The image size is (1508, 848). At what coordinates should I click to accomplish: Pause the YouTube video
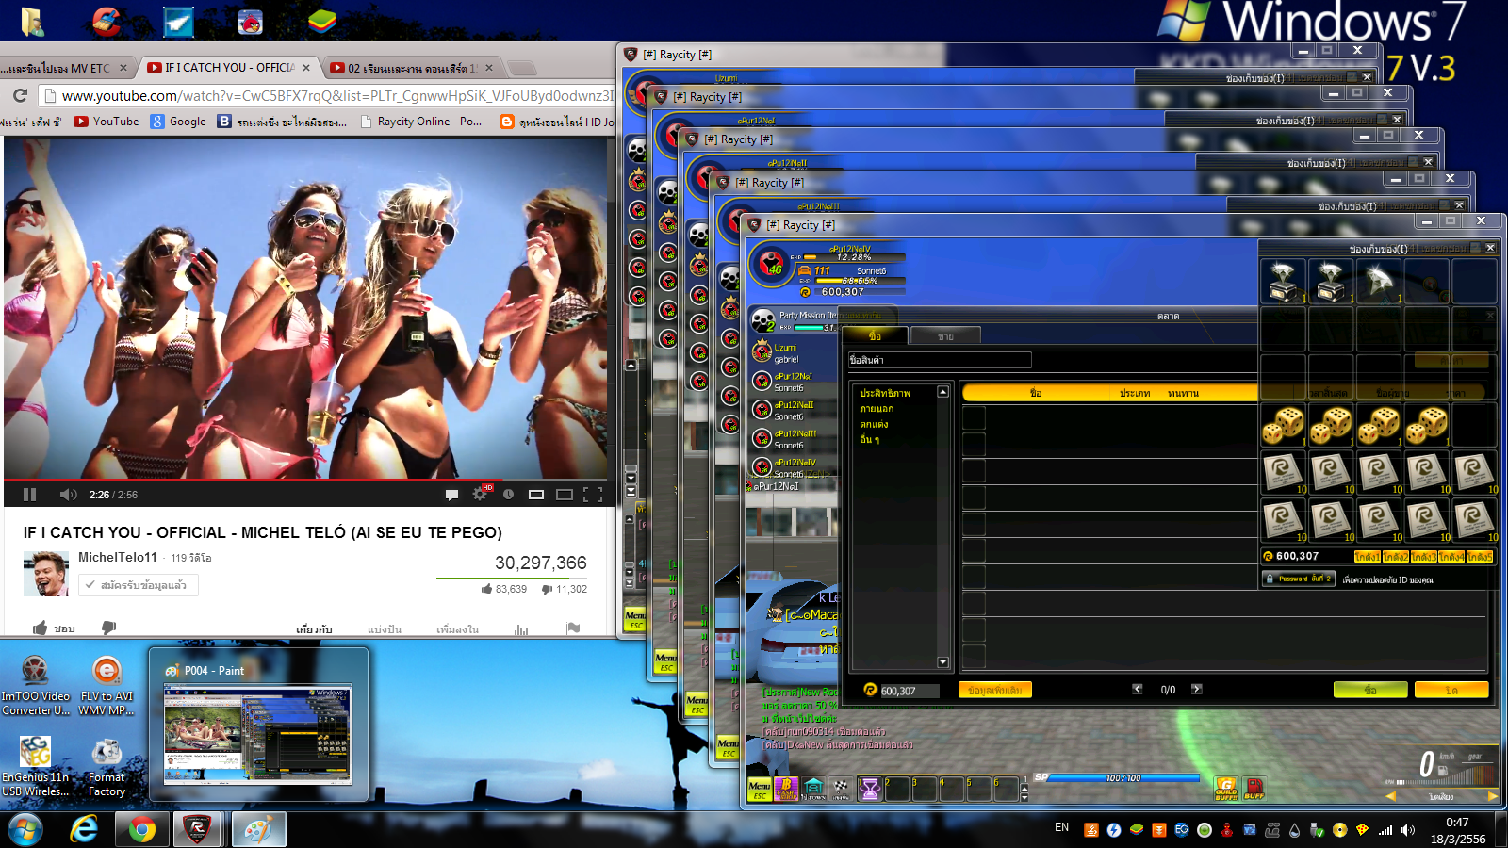point(29,495)
